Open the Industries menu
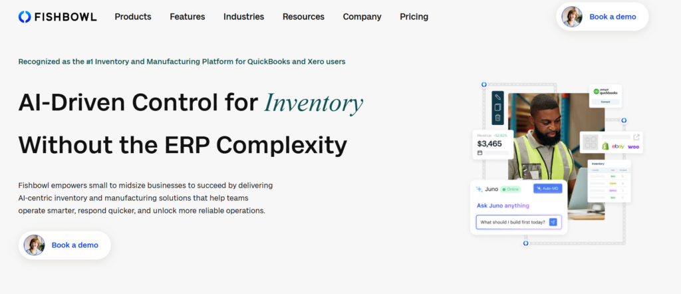Image resolution: width=681 pixels, height=294 pixels. pyautogui.click(x=243, y=17)
